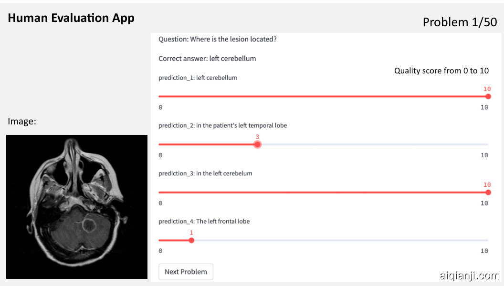The width and height of the screenshot is (504, 286).
Task: Click the prediction_1 left cerebellum label
Action: tap(198, 78)
